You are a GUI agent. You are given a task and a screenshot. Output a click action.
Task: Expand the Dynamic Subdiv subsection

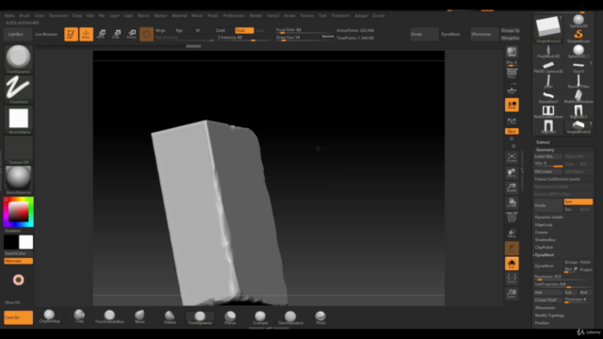click(548, 218)
